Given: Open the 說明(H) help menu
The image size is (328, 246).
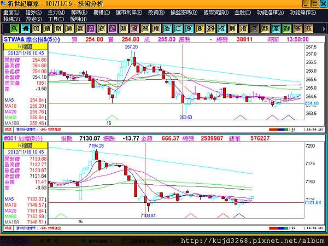Looking at the screenshot, I should coord(78,19).
